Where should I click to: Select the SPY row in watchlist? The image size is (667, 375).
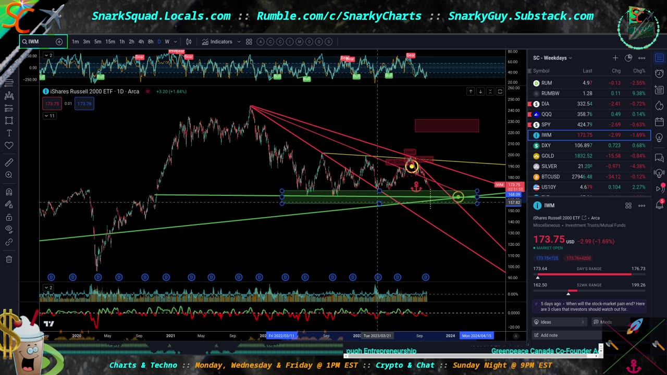[x=589, y=124]
